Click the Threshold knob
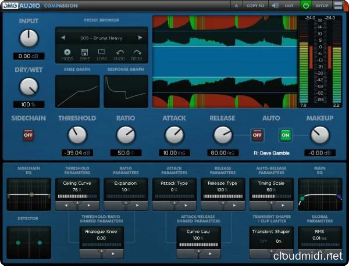 77,135
